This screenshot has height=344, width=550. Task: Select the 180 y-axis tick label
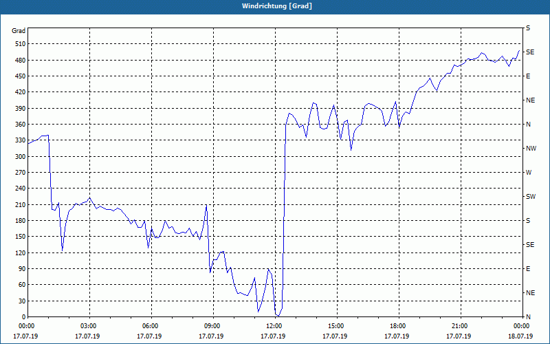[x=21, y=221]
